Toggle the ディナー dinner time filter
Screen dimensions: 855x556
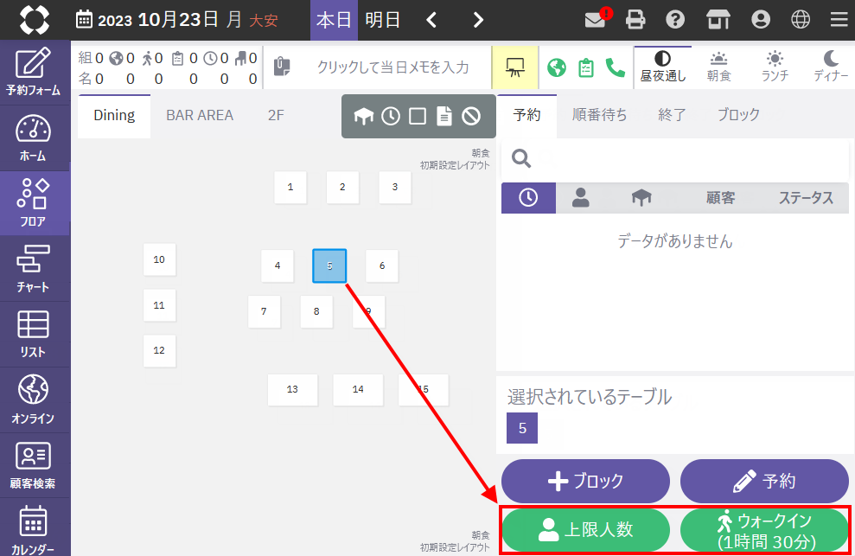coord(830,67)
